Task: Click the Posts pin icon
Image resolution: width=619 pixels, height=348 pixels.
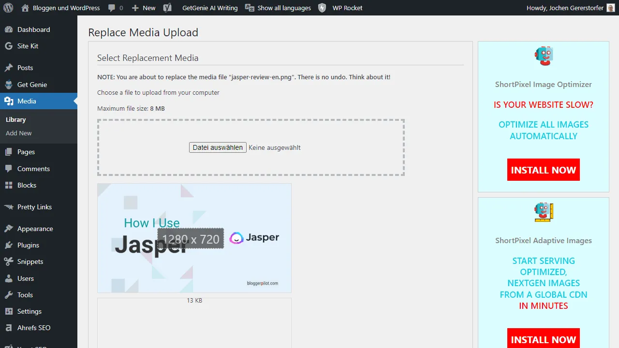Action: pyautogui.click(x=9, y=68)
